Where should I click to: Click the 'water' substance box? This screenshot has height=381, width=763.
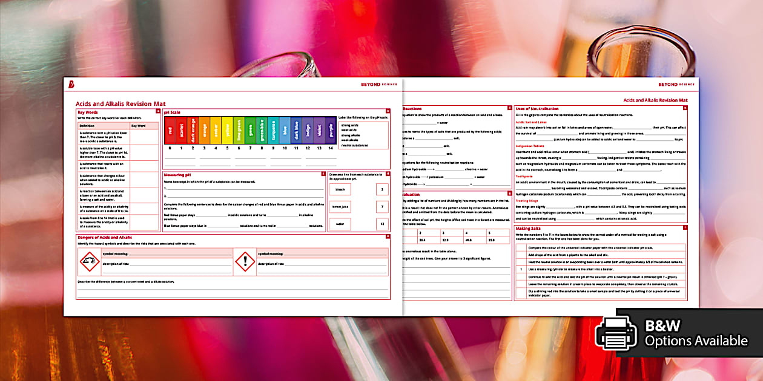click(340, 224)
